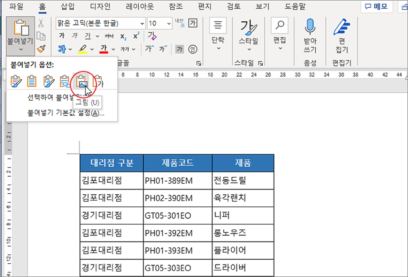
Task: Switch to the 삽입 tab
Action: tap(68, 6)
